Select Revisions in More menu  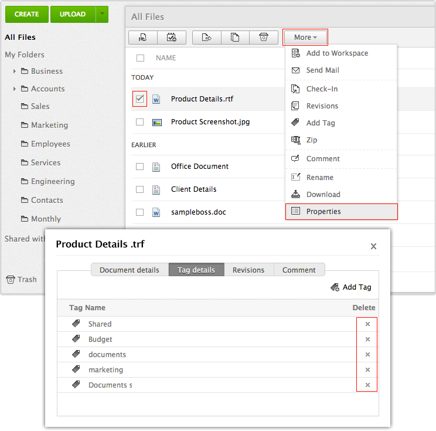point(341,106)
